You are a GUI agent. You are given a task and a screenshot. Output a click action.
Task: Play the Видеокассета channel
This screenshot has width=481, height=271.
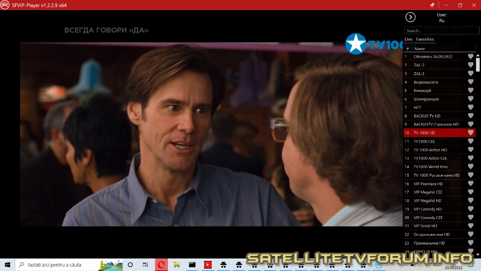point(439,82)
